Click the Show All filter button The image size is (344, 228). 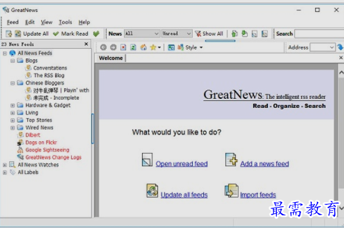(x=209, y=34)
